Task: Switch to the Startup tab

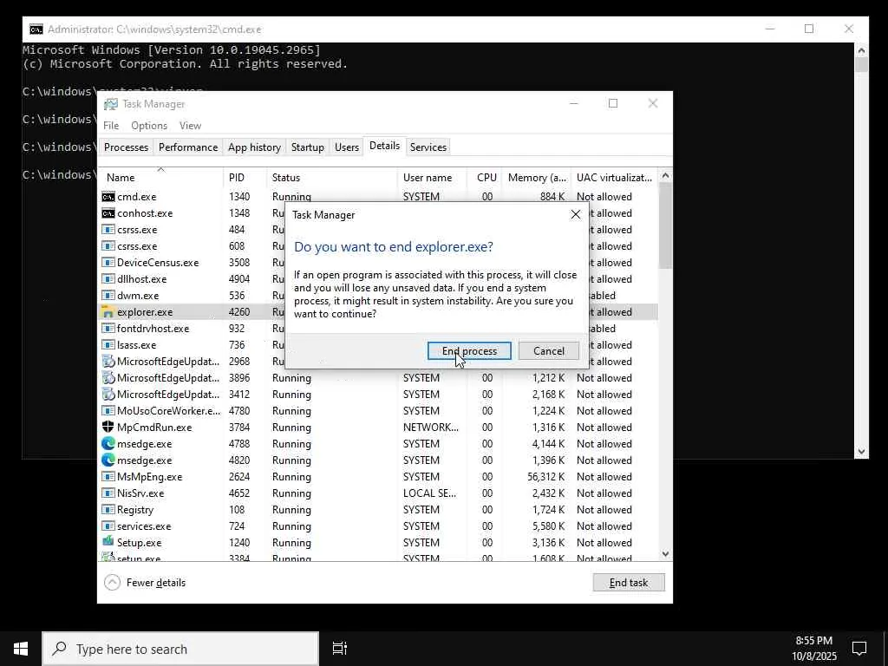Action: click(x=308, y=147)
